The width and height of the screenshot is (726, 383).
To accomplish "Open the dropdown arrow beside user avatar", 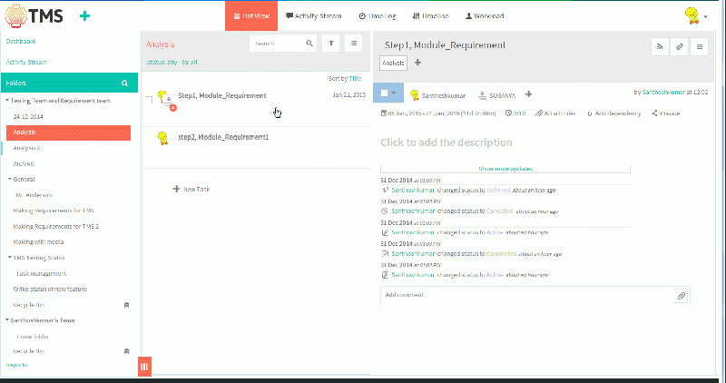I will pos(706,16).
